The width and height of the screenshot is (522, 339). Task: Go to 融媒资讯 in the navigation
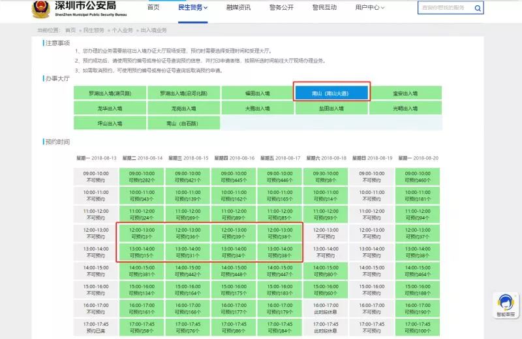click(238, 8)
